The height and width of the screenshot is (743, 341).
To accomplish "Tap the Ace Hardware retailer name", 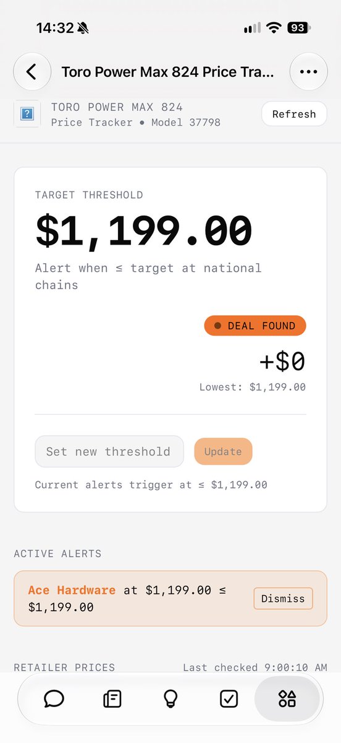I will click(72, 590).
